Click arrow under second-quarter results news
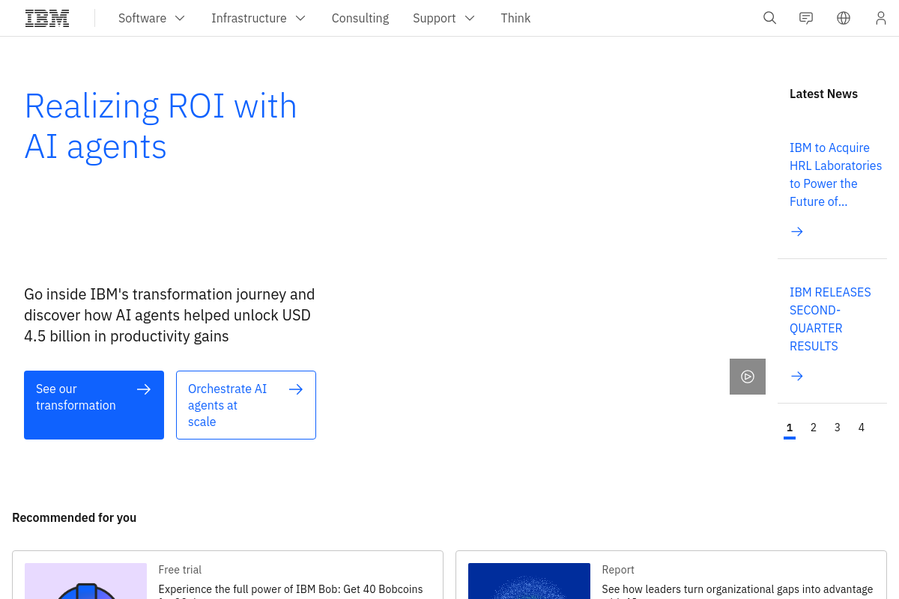 tap(797, 376)
